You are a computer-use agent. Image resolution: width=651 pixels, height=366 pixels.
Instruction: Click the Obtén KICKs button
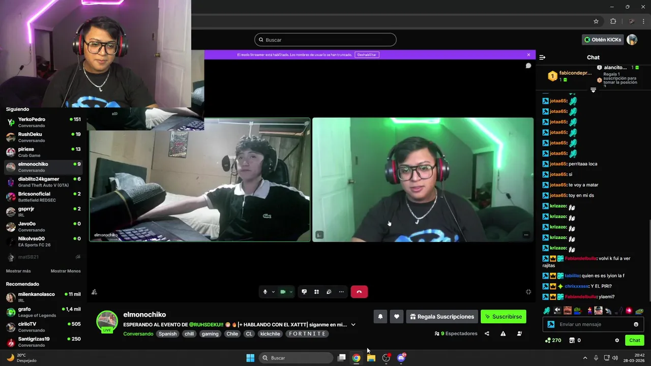coord(603,40)
